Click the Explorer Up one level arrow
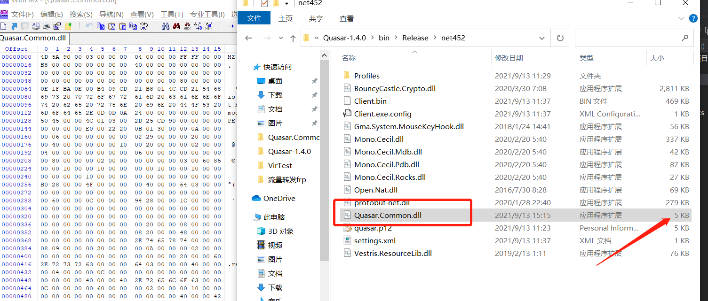708x301 pixels. pyautogui.click(x=293, y=38)
